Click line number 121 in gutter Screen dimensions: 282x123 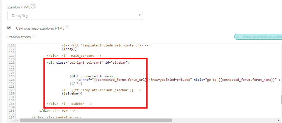[11, 63]
